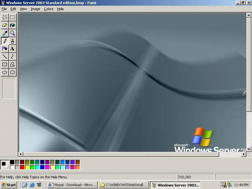
Task: Choose the Ellipse tool
Action: (5, 72)
